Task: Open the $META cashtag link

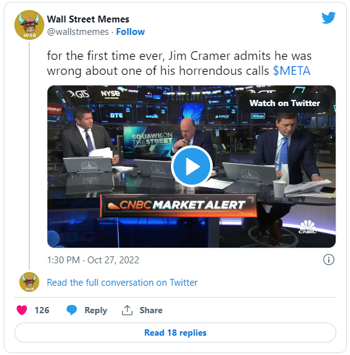Action: tap(291, 71)
